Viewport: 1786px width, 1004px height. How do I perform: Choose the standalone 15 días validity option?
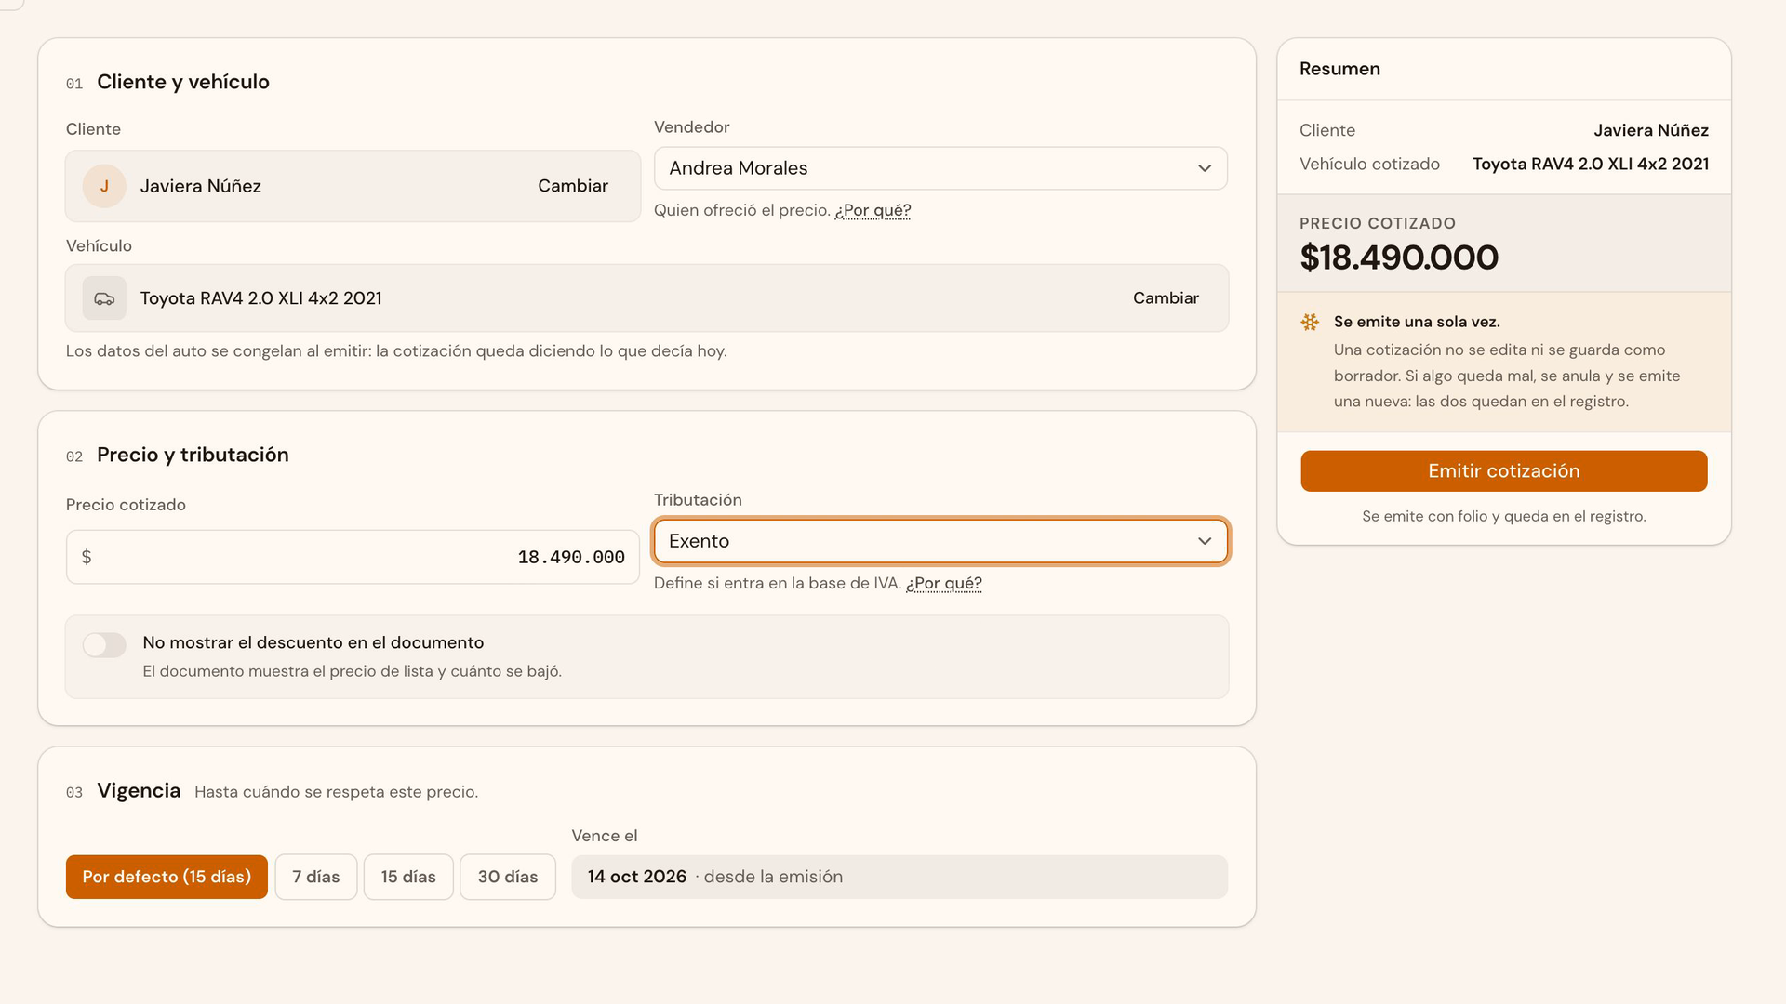[408, 877]
